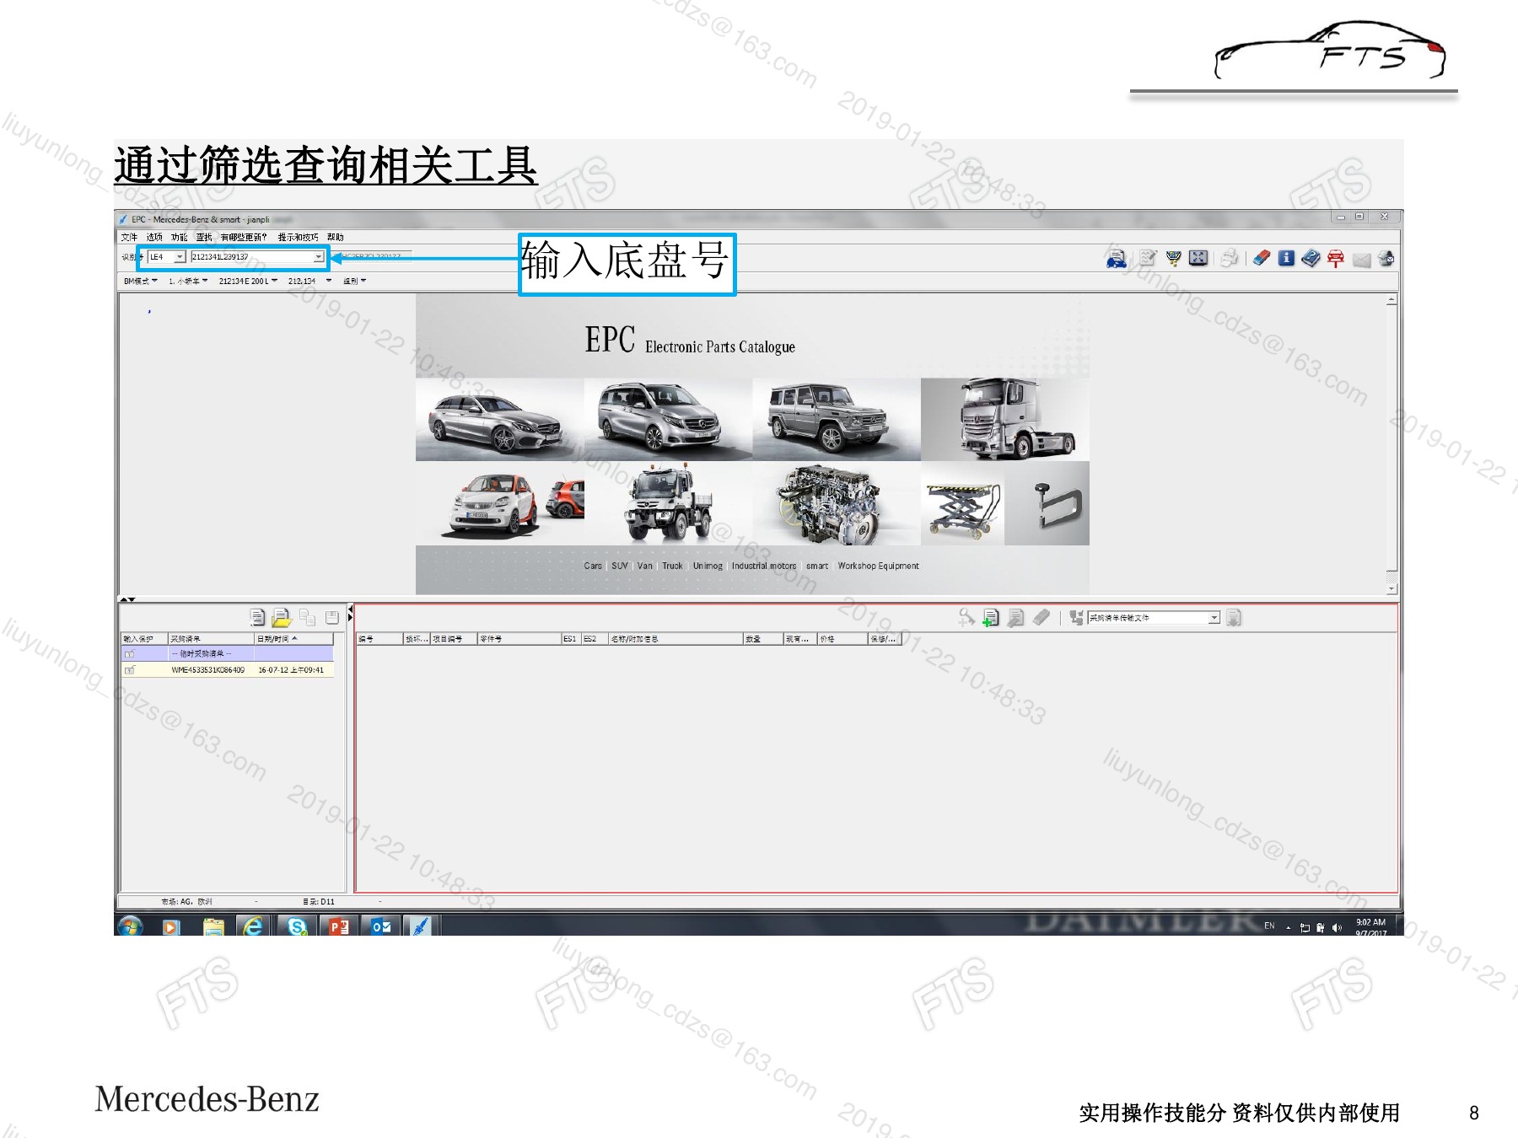The image size is (1518, 1138).
Task: Open the BM模式 dropdown
Action: click(x=141, y=282)
